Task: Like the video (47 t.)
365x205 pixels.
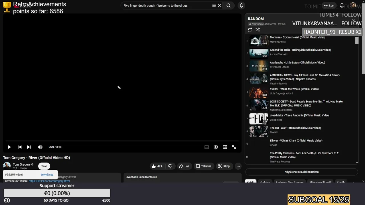Action: [157, 166]
